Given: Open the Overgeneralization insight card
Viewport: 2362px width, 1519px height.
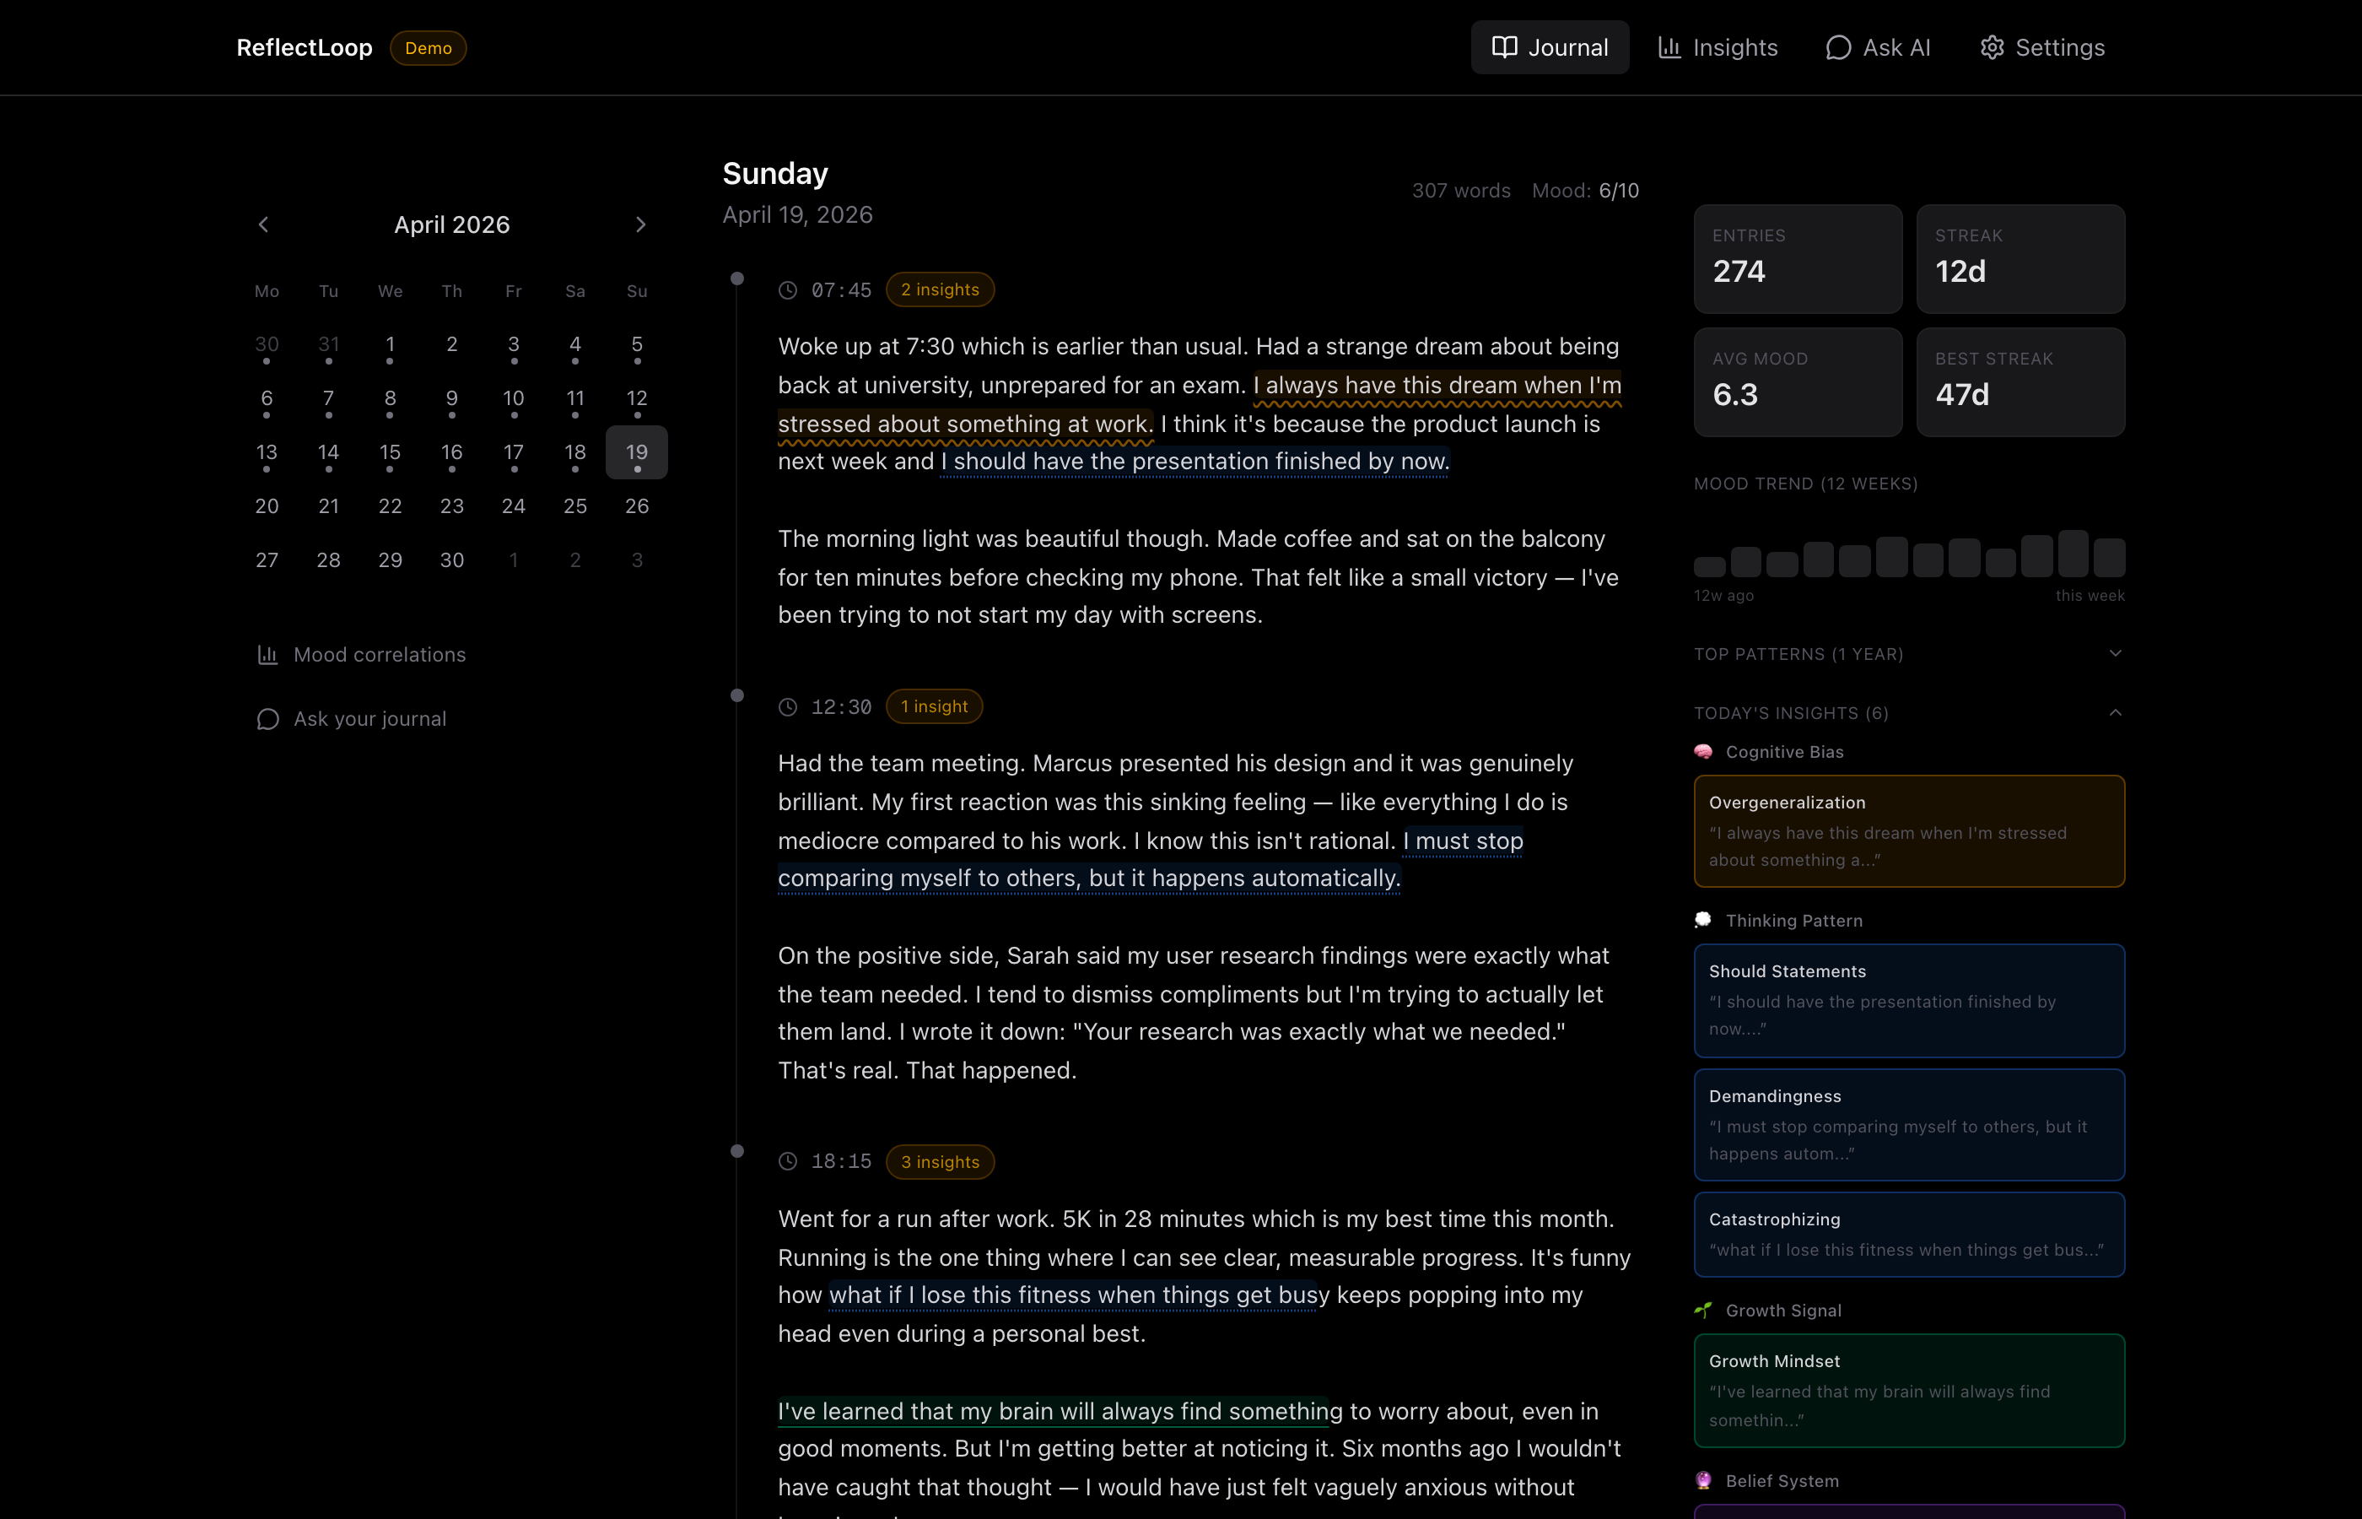Looking at the screenshot, I should (x=1908, y=831).
